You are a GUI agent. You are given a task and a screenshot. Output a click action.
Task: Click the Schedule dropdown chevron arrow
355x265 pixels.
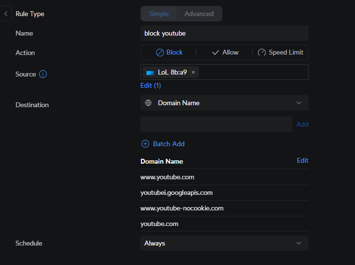299,243
